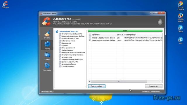Disable the Автозагрузка checkbox

coord(60,57)
